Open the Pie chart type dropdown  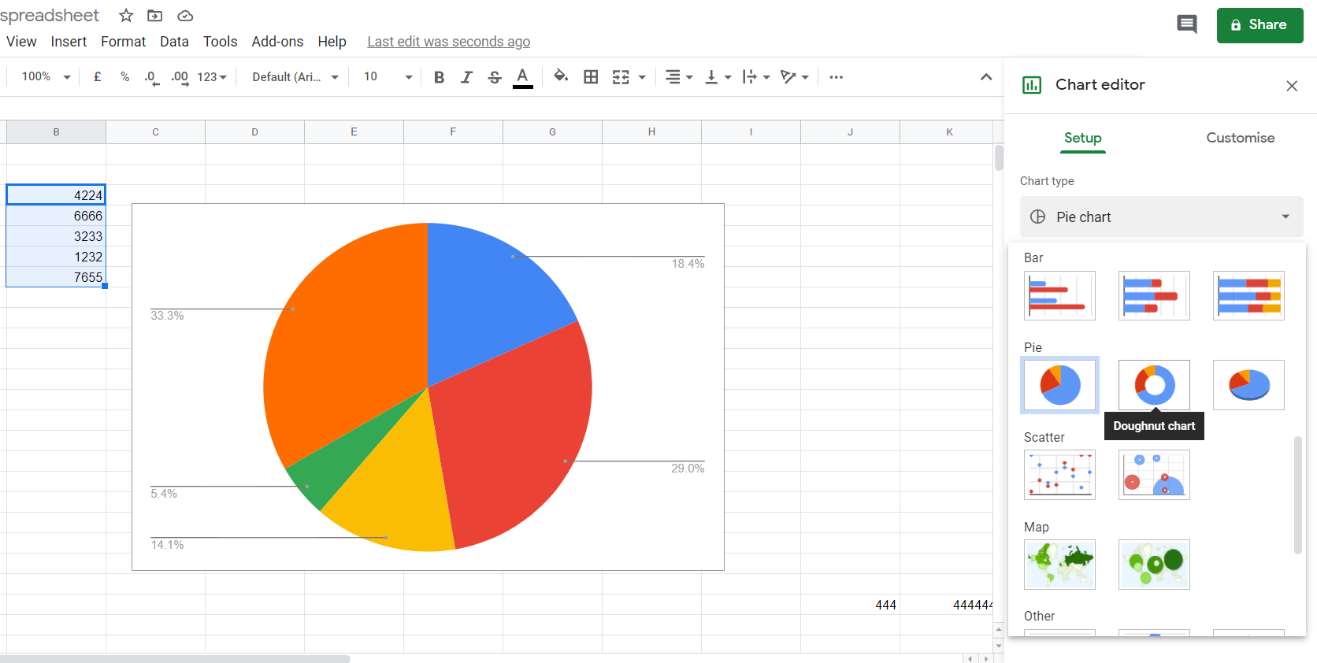point(1162,217)
